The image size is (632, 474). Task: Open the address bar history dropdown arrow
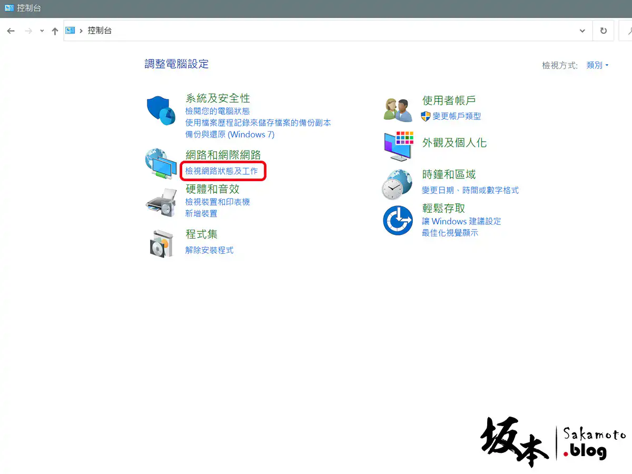582,31
